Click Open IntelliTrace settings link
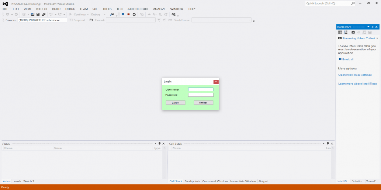 click(355, 75)
